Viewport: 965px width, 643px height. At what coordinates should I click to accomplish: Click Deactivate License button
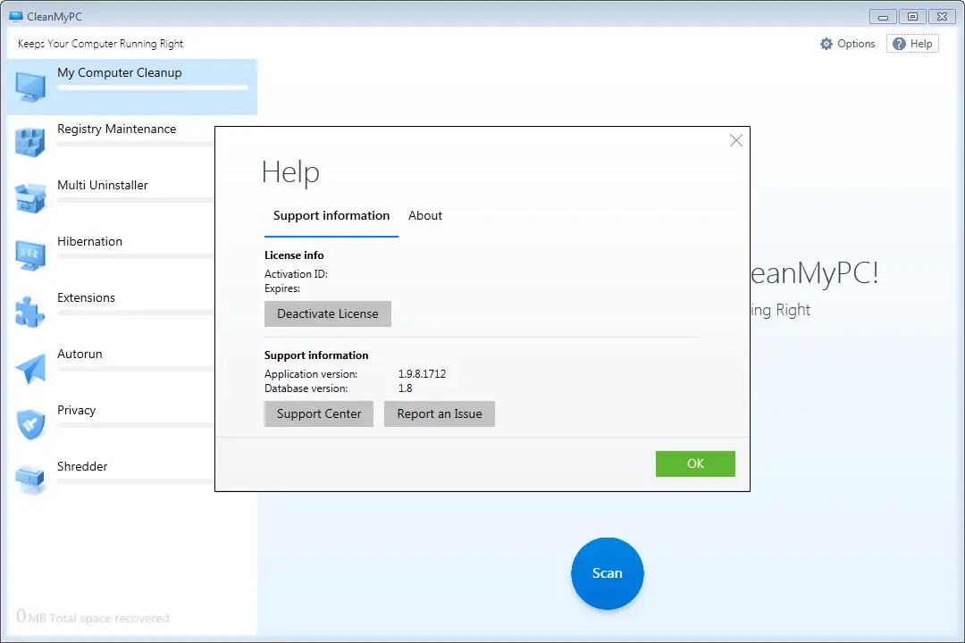click(327, 313)
